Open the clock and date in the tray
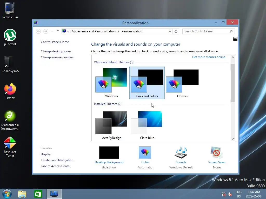 pos(254,194)
